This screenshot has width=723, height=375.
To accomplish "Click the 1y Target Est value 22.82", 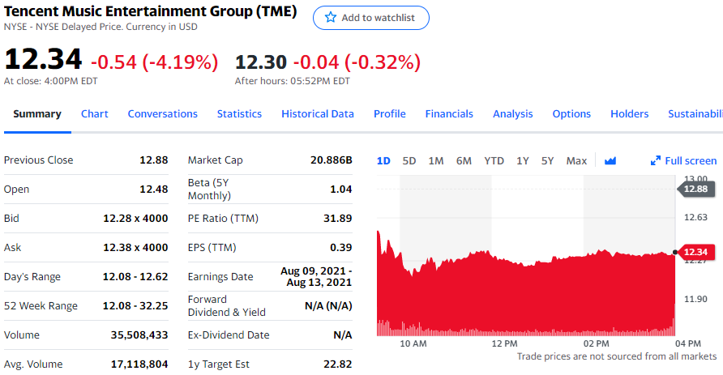I will click(337, 364).
